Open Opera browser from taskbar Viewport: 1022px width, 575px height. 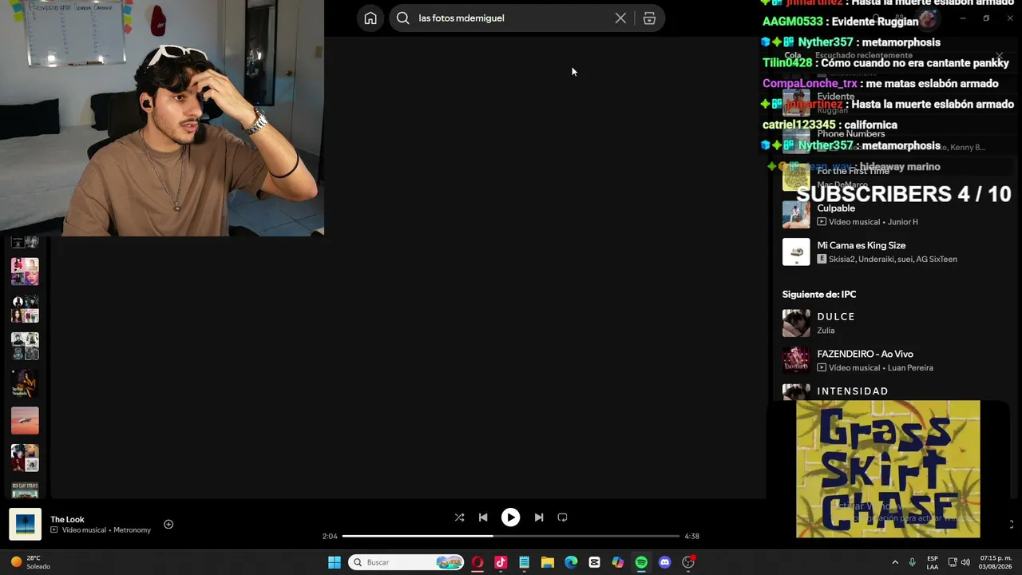click(x=477, y=562)
